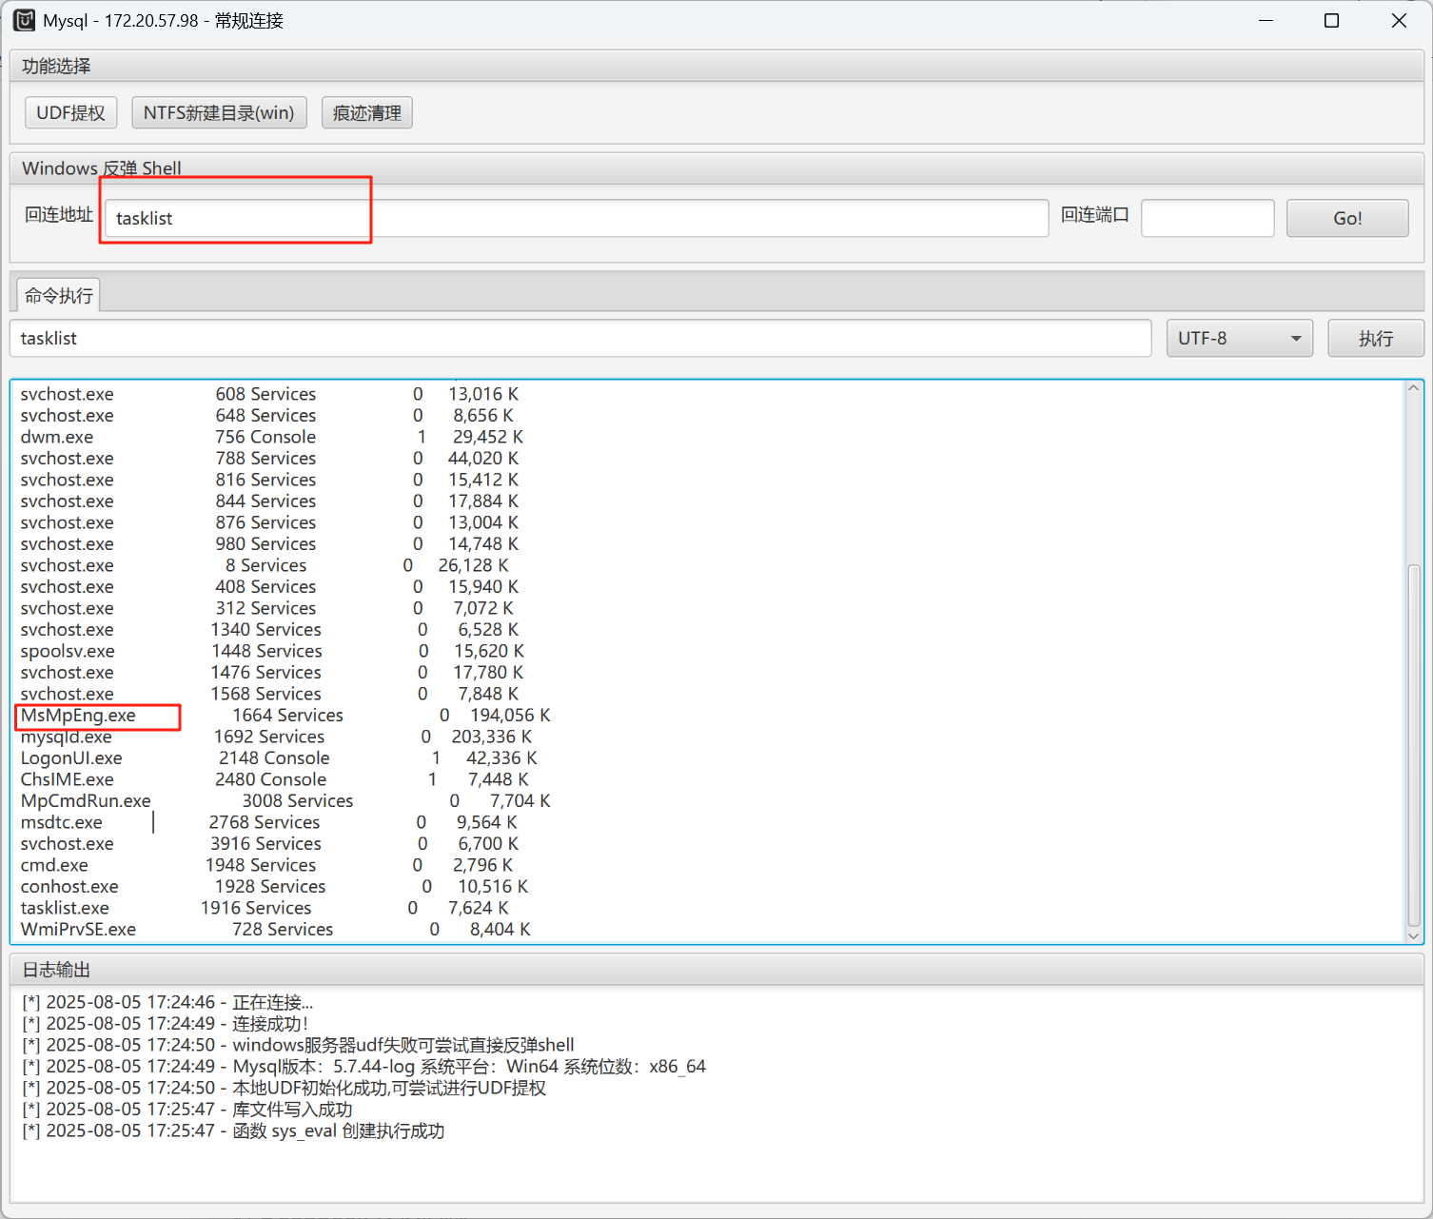Click the output vertical scrollbar thumb
Image resolution: width=1433 pixels, height=1219 pixels.
tap(1413, 745)
